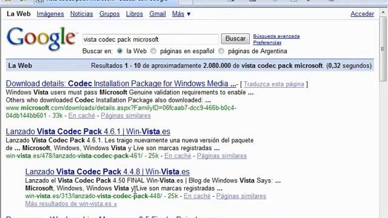Open the Libros link
The width and height of the screenshot is (388, 218).
point(135,14)
